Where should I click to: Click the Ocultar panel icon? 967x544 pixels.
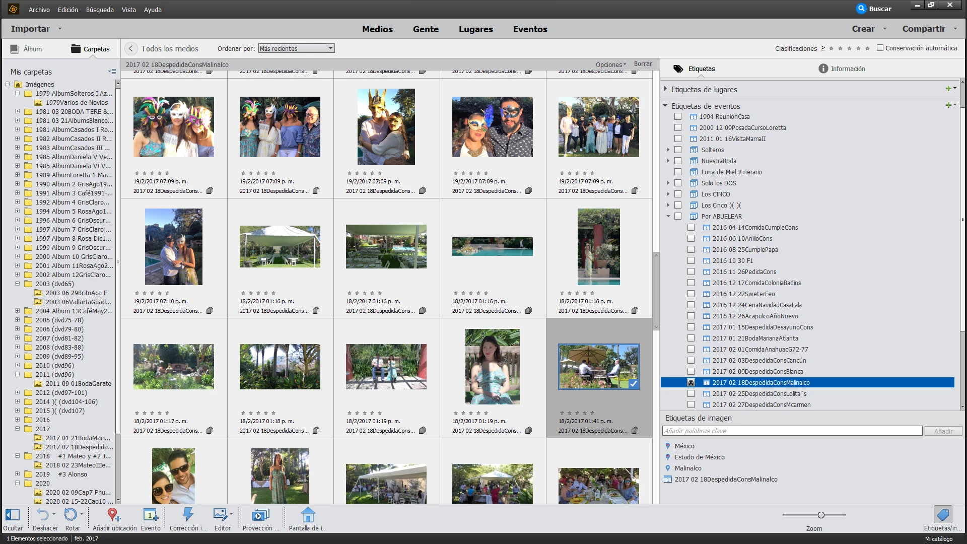[x=13, y=515]
